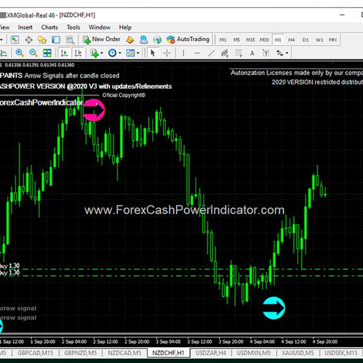Switch to the USDZAR,H4 chart tab
This screenshot has height=363, width=363.
(211, 353)
